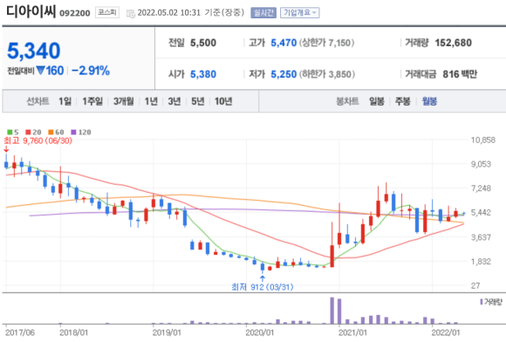Click the 최저 912 (03/31) label
Image resolution: width=506 pixels, height=342 pixels.
click(x=263, y=286)
